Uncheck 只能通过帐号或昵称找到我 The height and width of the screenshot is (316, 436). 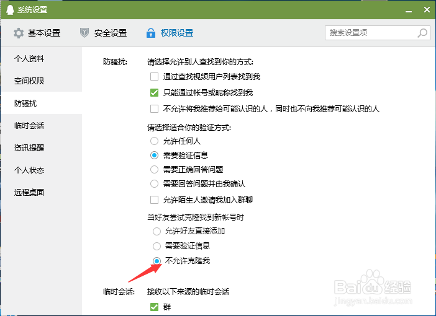coord(154,93)
